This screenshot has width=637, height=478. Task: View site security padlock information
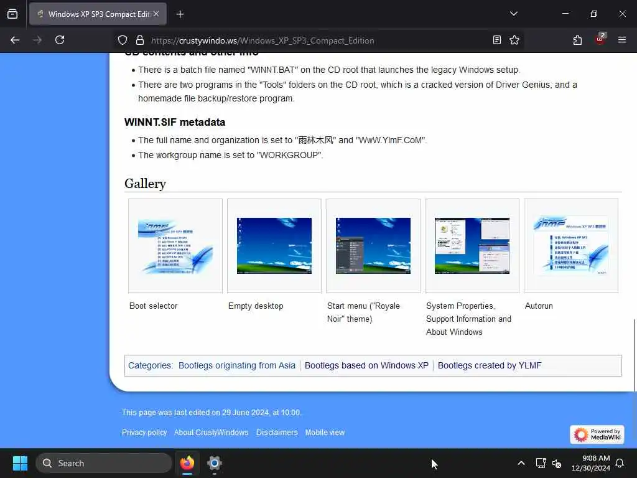(x=140, y=40)
